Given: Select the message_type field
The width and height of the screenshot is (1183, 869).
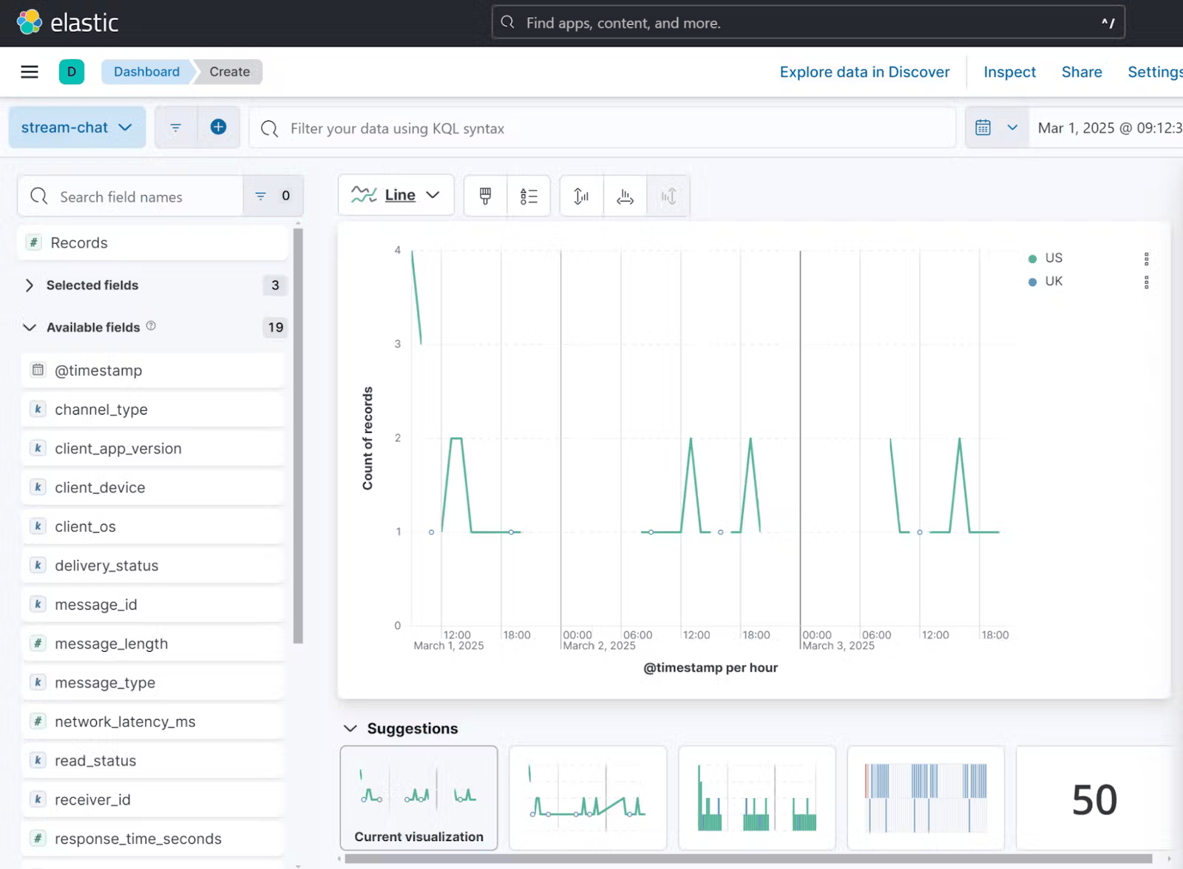Looking at the screenshot, I should click(x=153, y=683).
